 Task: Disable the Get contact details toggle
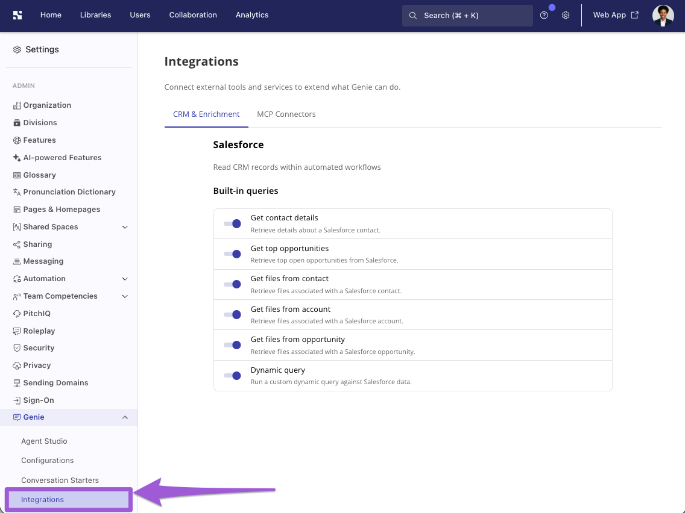coord(232,224)
